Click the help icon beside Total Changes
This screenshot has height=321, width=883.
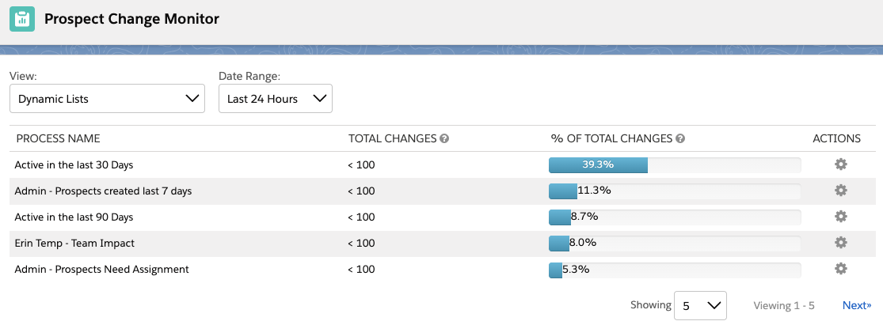click(x=444, y=138)
